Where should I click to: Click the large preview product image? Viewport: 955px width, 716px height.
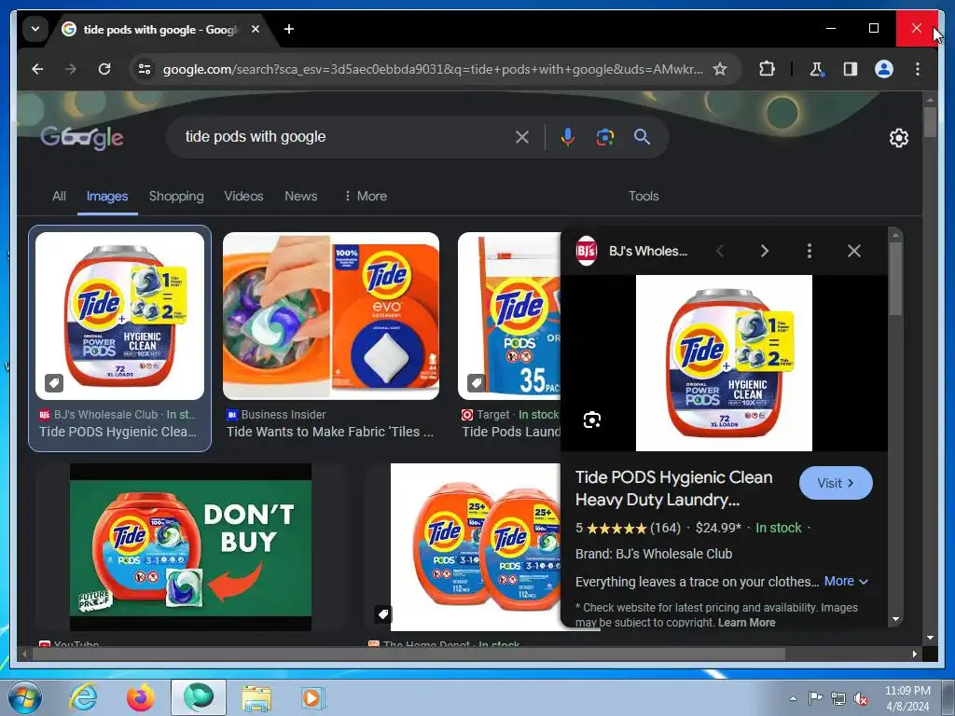[724, 363]
